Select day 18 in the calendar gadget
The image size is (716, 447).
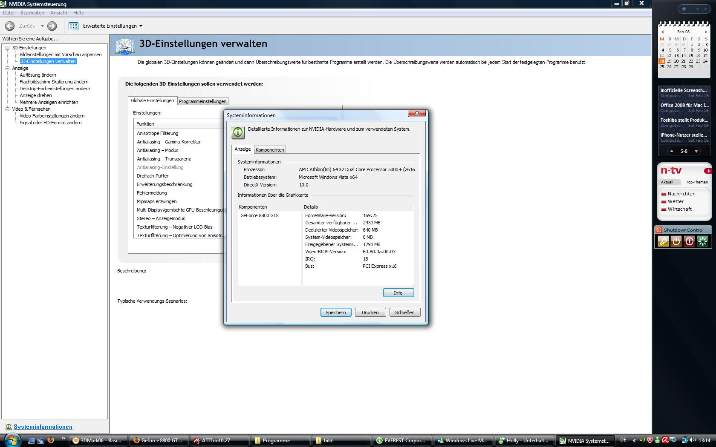click(x=662, y=61)
